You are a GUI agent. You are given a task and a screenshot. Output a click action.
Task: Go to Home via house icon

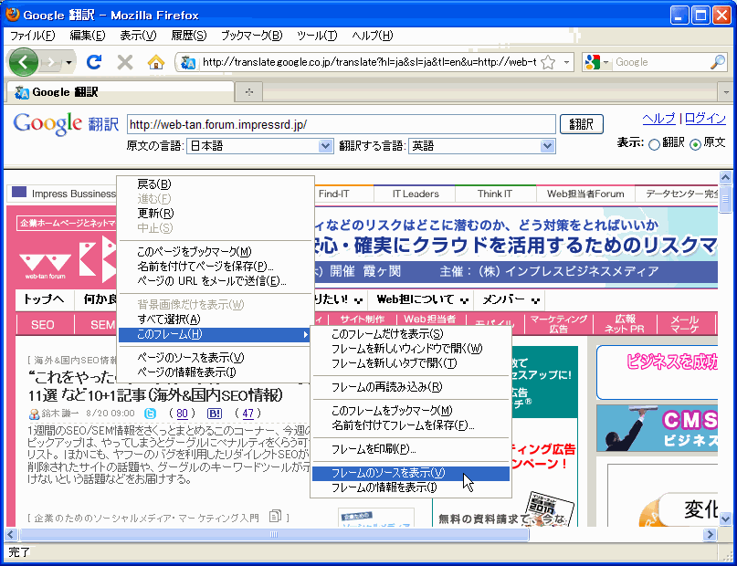155,62
